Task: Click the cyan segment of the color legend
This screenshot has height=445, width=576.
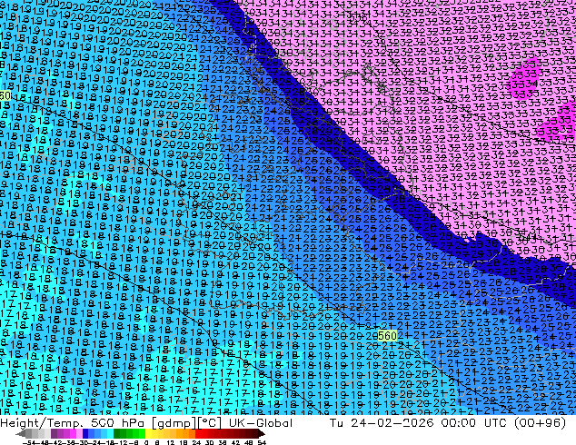Action: (111, 434)
